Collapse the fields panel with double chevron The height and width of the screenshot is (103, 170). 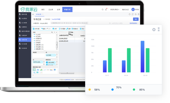[56, 32]
